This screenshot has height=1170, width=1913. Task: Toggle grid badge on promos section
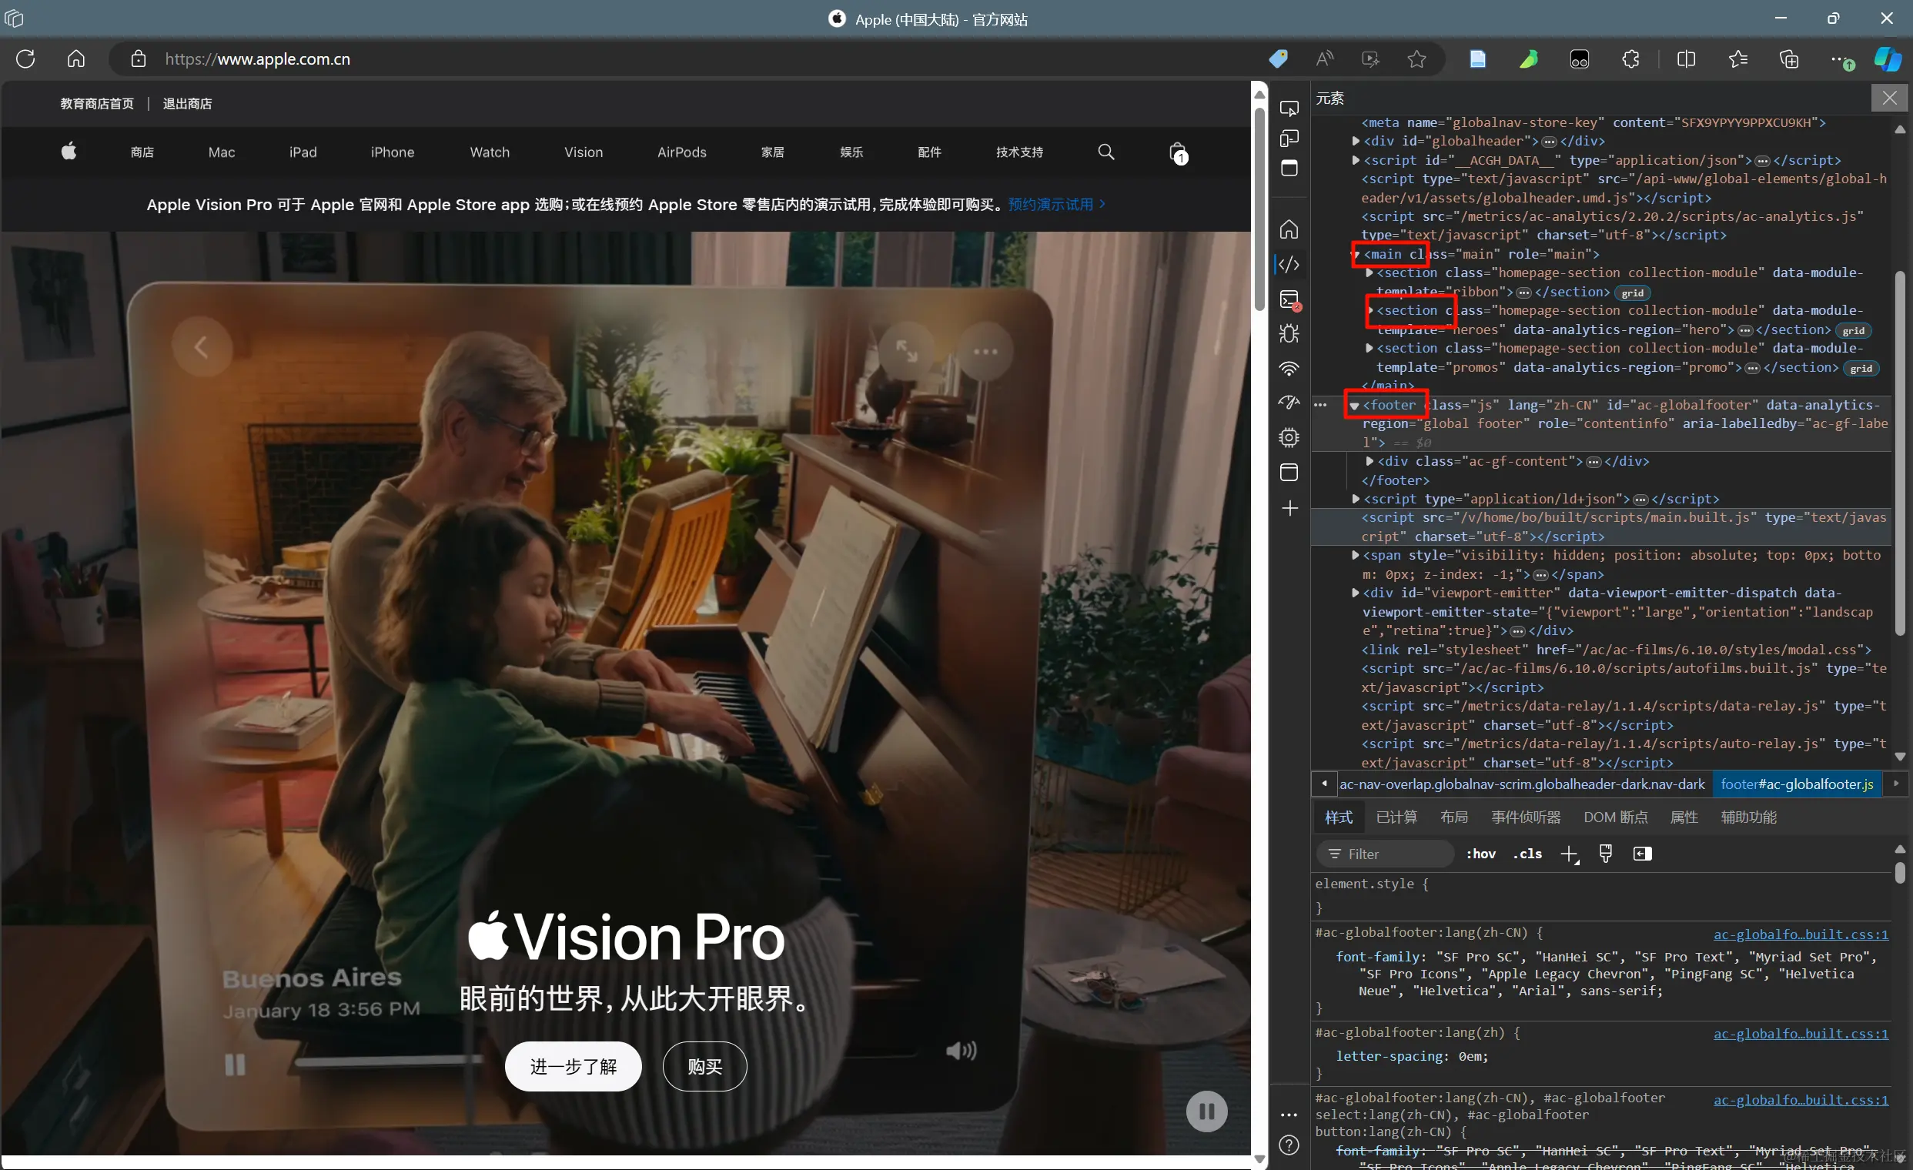[1861, 369]
